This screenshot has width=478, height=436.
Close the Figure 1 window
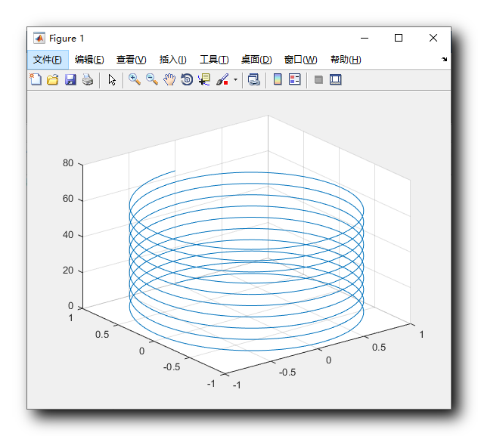pos(433,38)
